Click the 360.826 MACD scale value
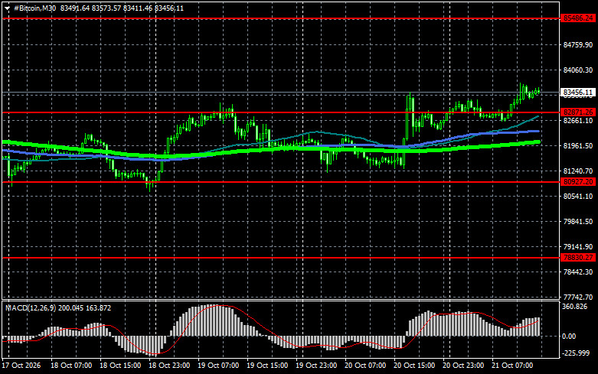598x374 pixels. pos(575,307)
